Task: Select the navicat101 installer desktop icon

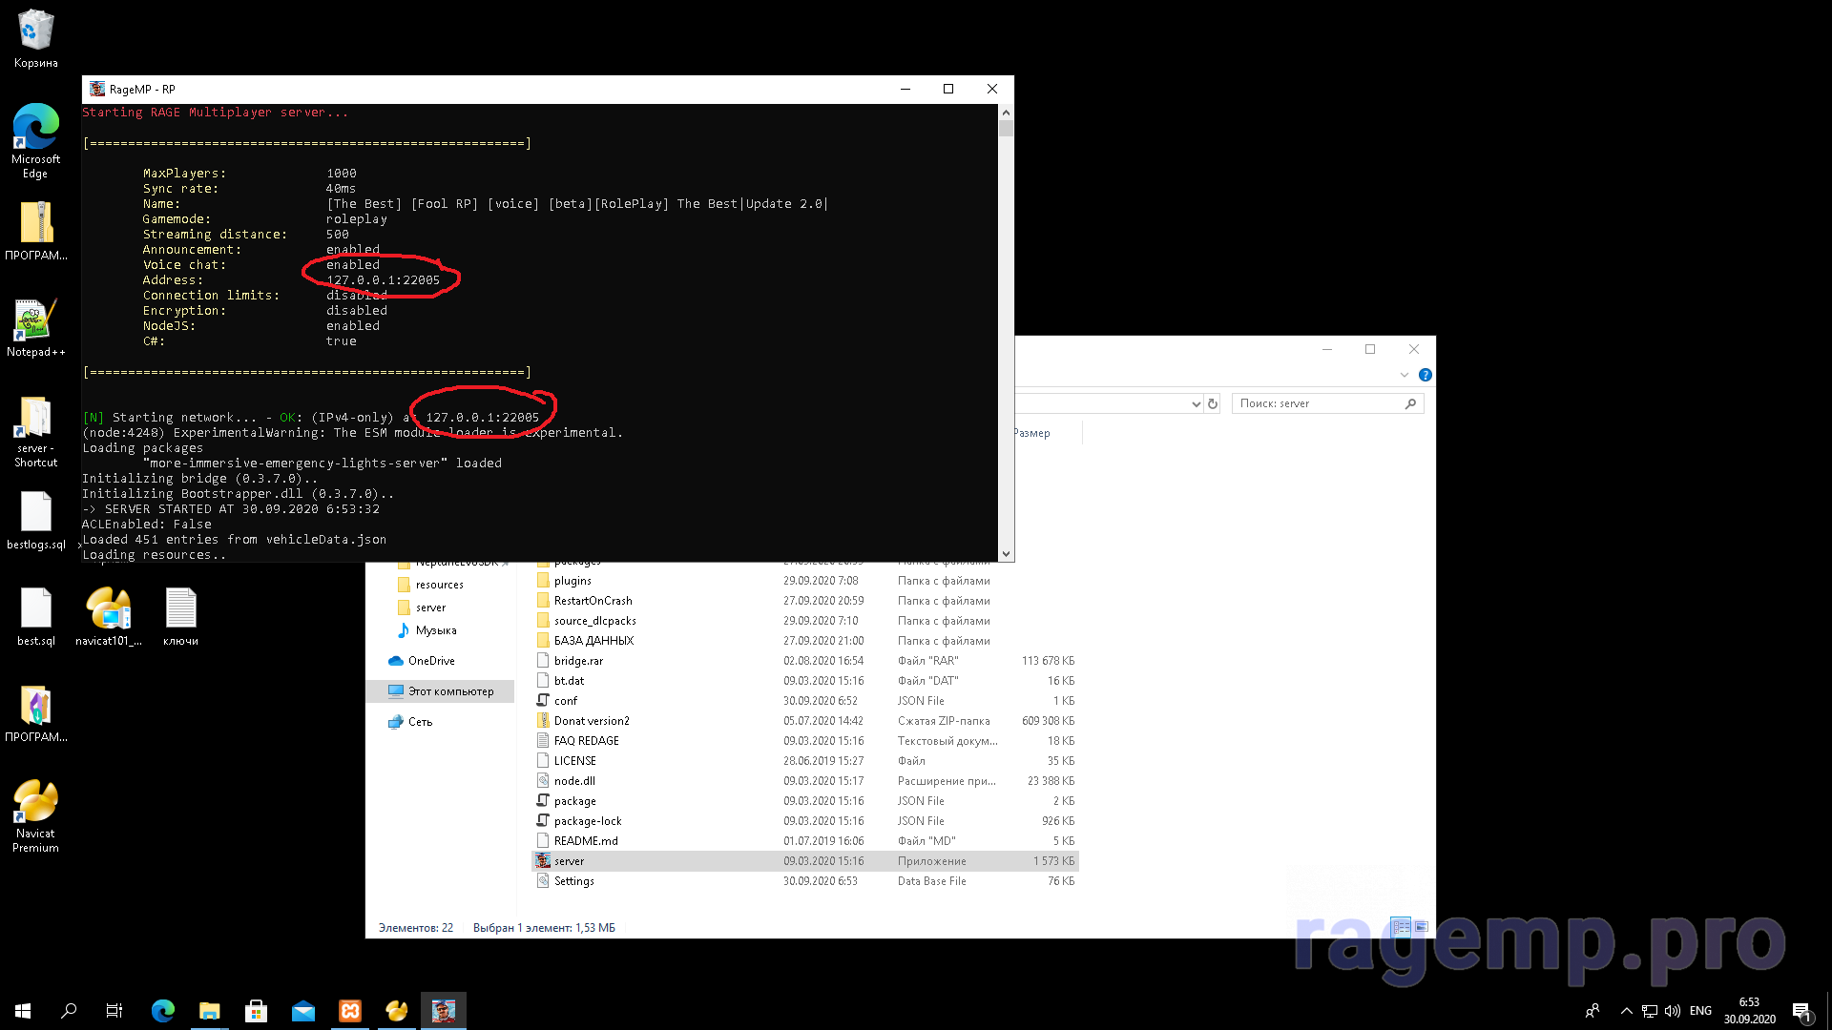Action: [108, 617]
